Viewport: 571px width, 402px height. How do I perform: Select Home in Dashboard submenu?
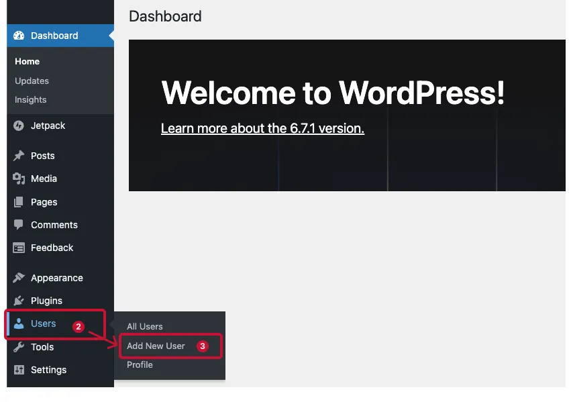(28, 62)
